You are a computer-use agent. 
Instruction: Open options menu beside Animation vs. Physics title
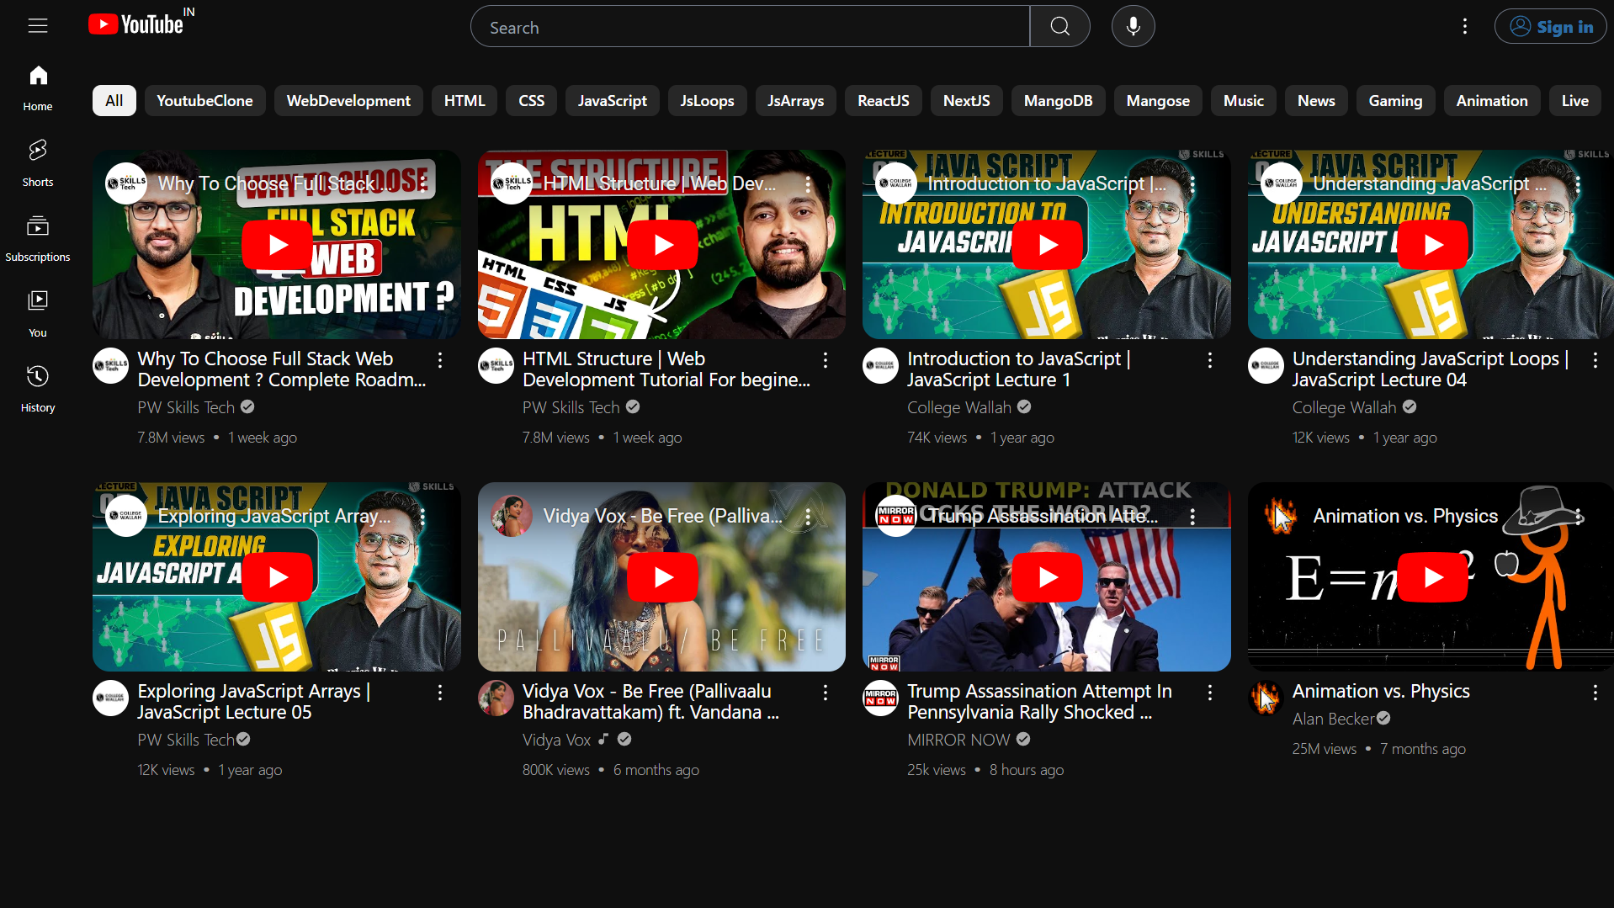click(x=1595, y=693)
